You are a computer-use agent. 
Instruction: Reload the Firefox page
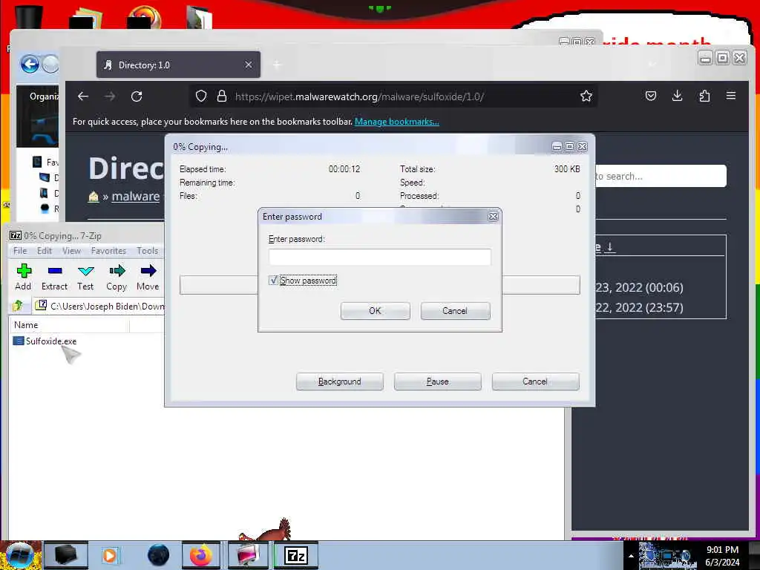137,96
